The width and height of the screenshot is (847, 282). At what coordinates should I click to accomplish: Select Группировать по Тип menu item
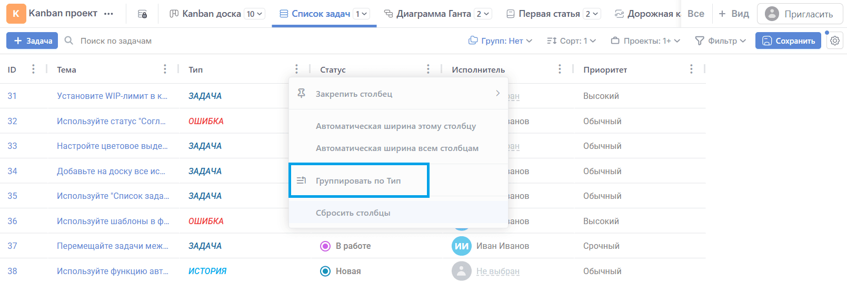pos(358,180)
